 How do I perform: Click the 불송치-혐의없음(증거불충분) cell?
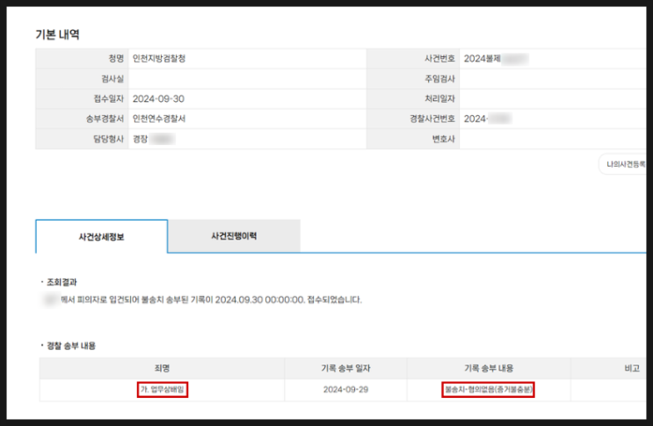point(488,389)
